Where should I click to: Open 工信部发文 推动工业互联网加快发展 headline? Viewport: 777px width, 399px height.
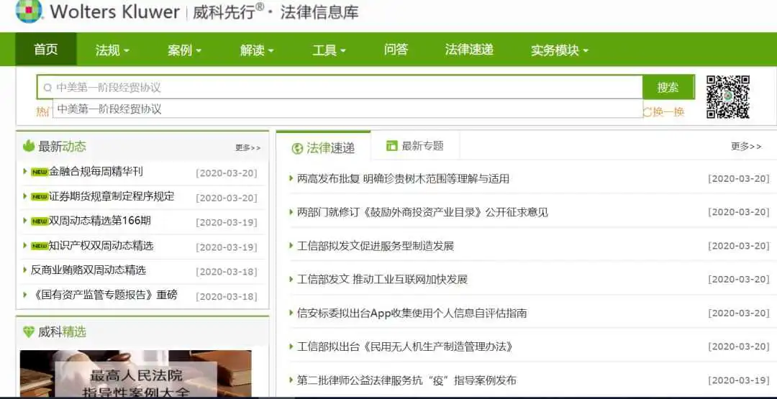(382, 279)
